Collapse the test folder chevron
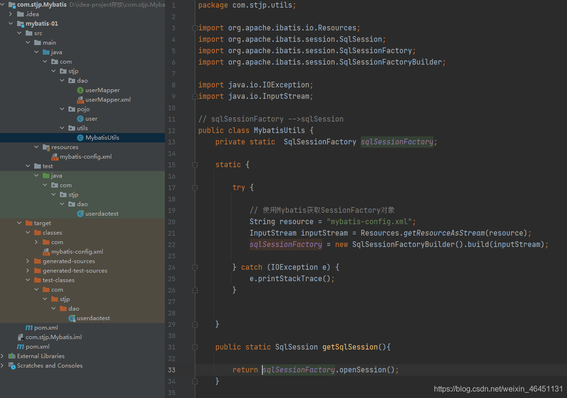This screenshot has width=567, height=398. point(28,166)
